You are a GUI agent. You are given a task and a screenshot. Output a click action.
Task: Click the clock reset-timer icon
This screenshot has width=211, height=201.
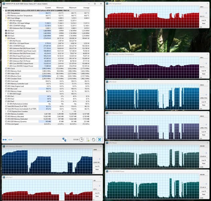81,140
